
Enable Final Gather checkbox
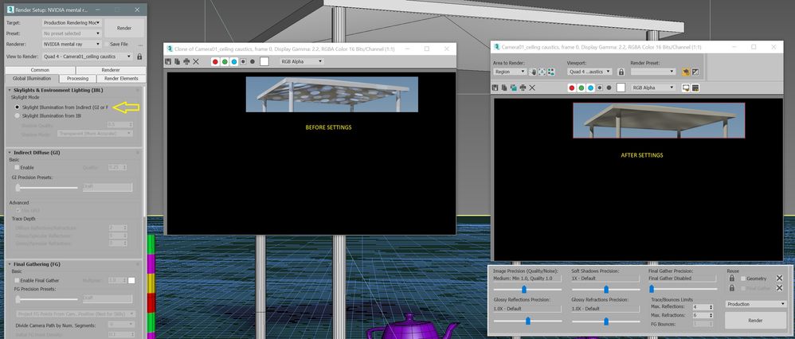pos(17,280)
